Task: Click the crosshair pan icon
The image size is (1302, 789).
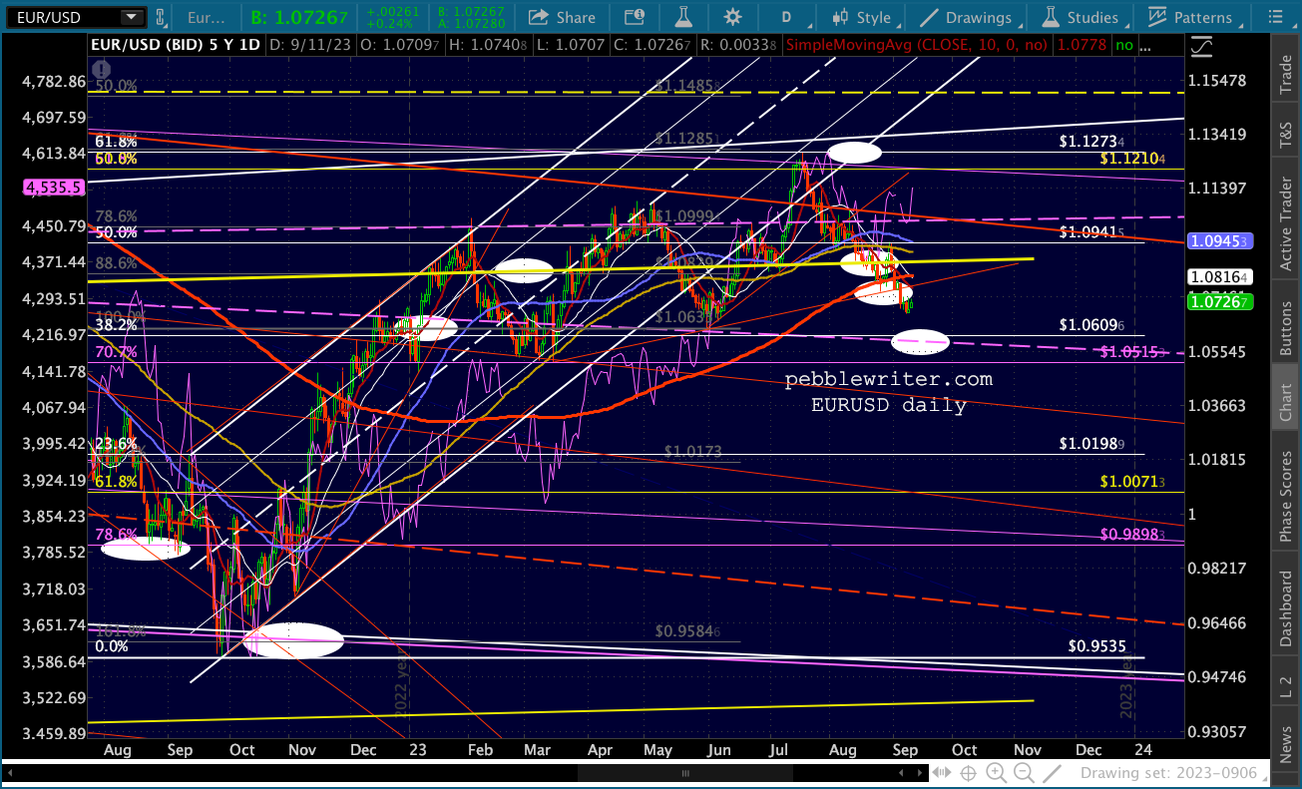Action: point(967,773)
